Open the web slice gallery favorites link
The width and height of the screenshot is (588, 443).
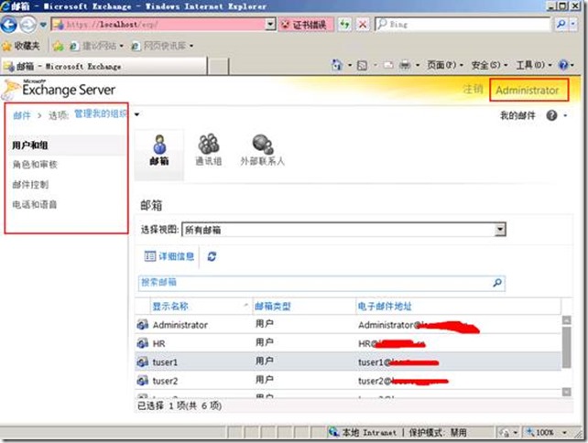coord(162,46)
